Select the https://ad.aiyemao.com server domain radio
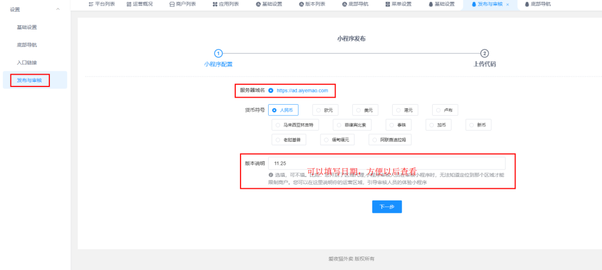602x270 pixels. 270,91
